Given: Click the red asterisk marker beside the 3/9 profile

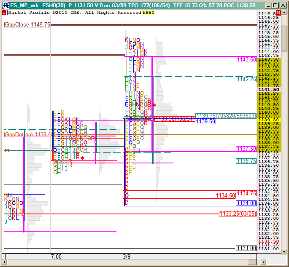Looking at the screenshot, I should 154,105.
